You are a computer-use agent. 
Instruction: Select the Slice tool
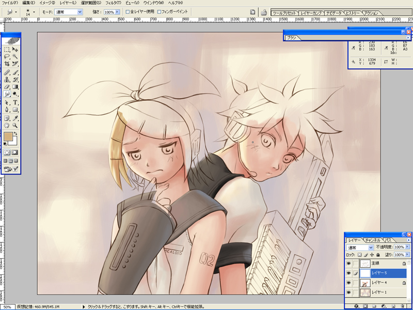tap(15, 63)
